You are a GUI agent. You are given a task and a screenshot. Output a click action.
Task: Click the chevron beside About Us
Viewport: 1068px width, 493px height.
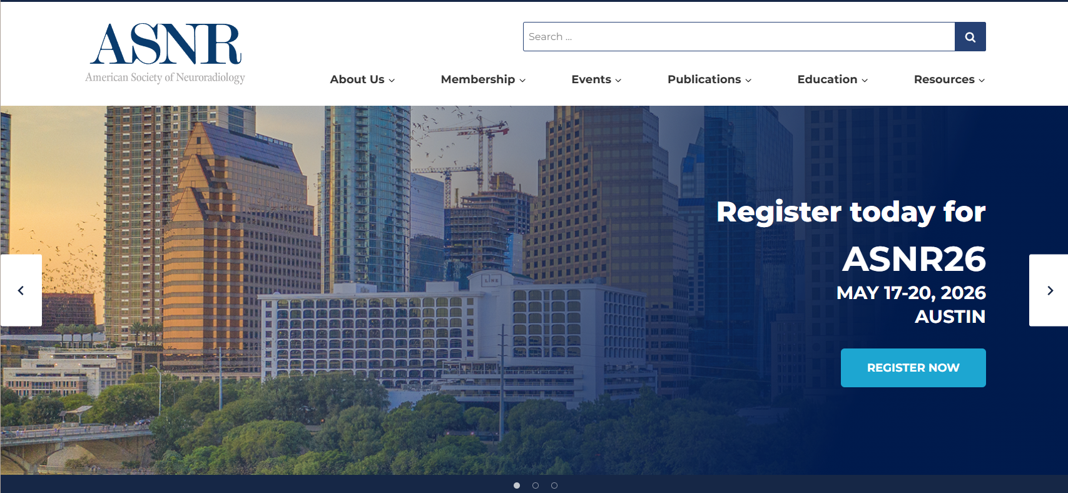point(392,80)
